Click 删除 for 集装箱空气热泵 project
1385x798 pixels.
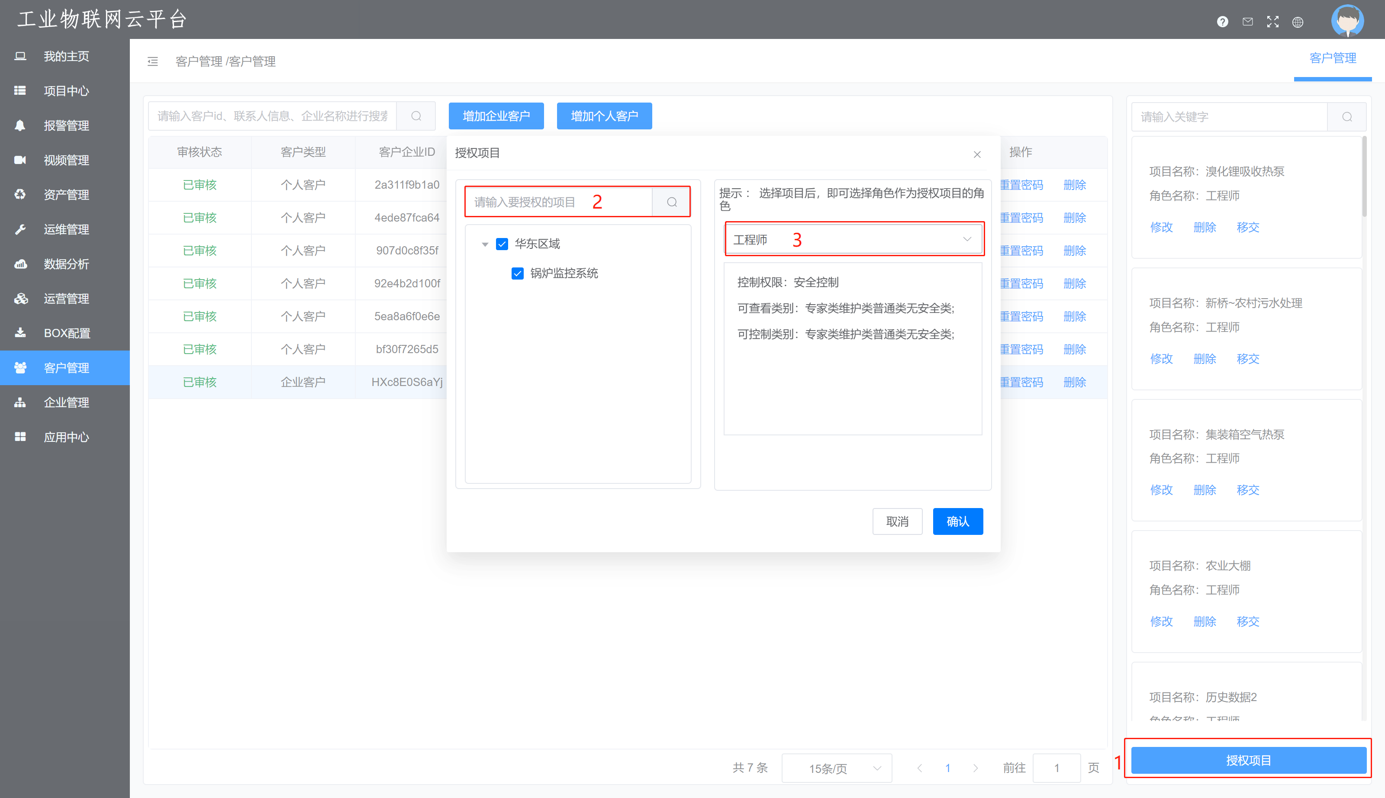click(x=1204, y=490)
